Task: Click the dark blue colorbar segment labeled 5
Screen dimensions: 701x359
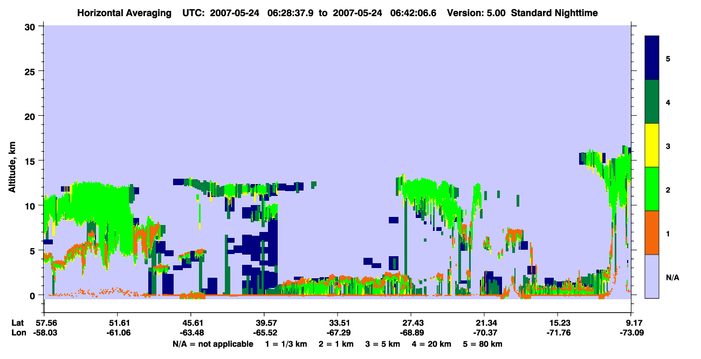Action: [x=652, y=58]
